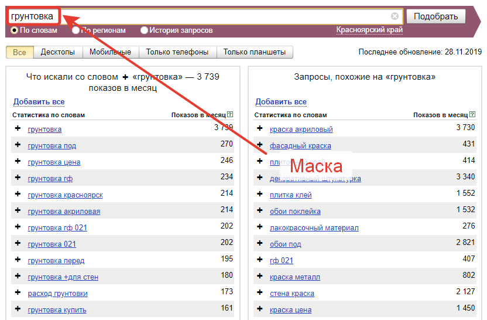Open the 'фасадный краска' query link
The image size is (487, 320).
coord(300,145)
